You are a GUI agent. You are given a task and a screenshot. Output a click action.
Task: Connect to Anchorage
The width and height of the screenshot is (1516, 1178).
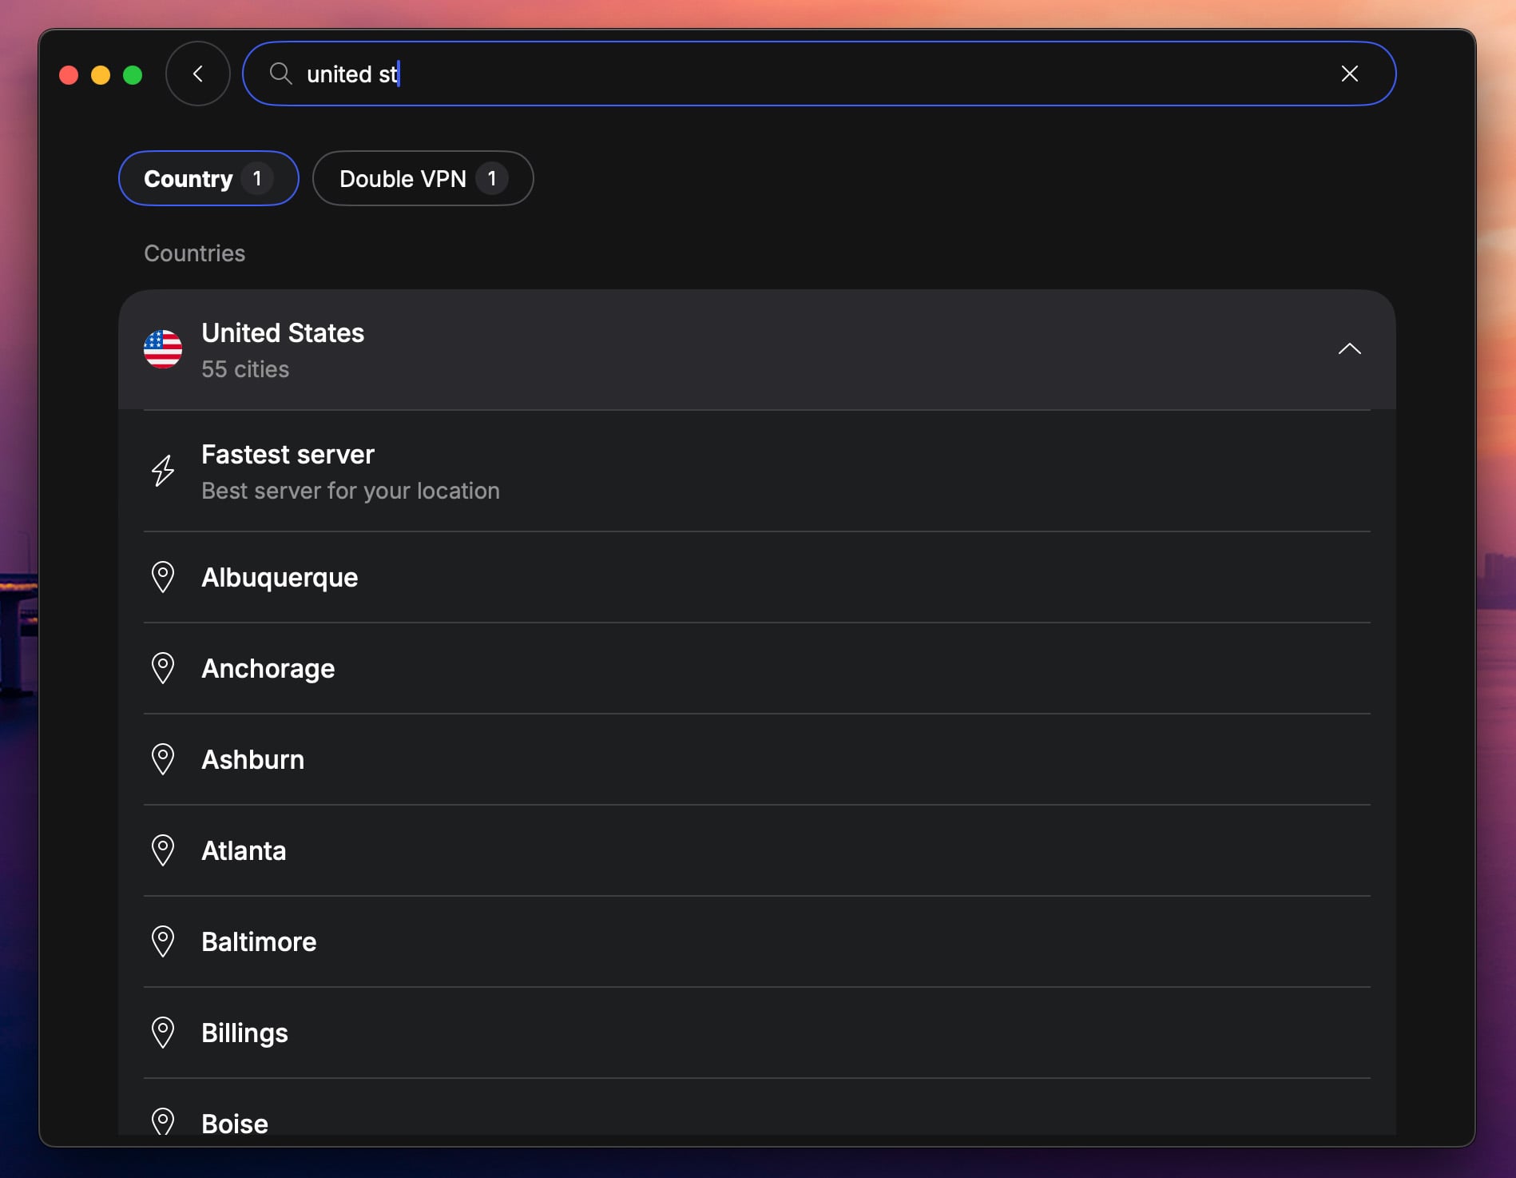click(x=756, y=668)
